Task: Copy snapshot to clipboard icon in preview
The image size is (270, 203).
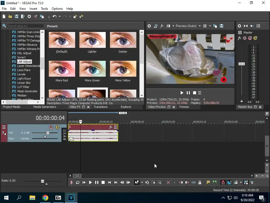Action: tap(215, 26)
